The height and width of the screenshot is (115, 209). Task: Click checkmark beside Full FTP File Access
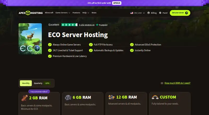click(x=91, y=44)
